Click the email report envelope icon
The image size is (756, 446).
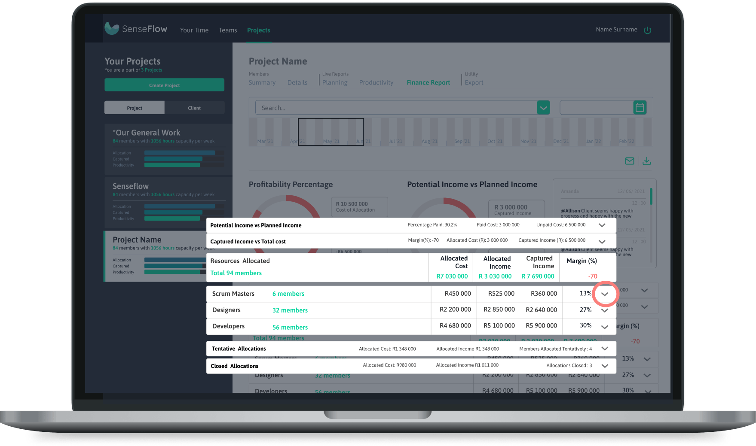click(629, 161)
